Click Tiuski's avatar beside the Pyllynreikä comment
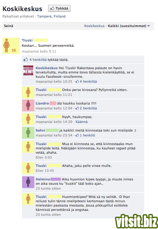158x229 pixels. click(x=28, y=92)
